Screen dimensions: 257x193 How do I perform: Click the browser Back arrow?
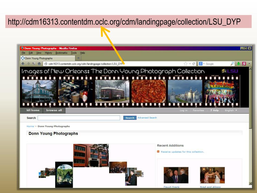23,64
